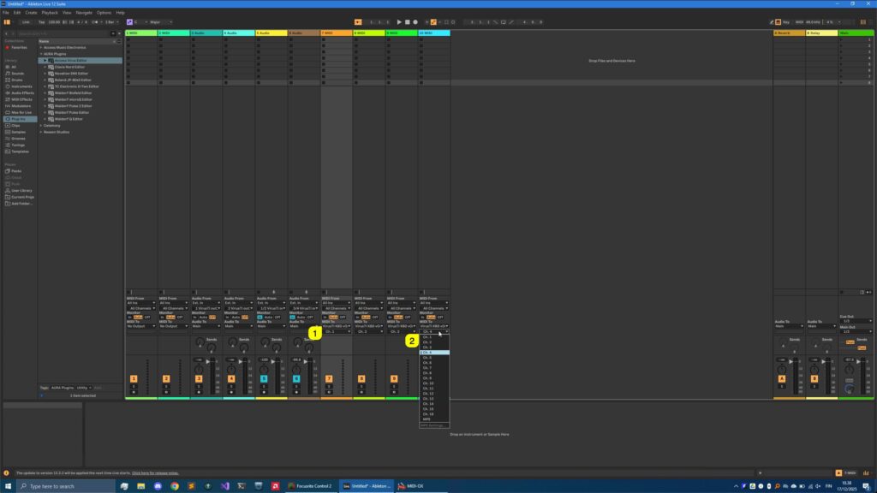Open the Navigate menu
This screenshot has width=877, height=493.
click(x=84, y=13)
